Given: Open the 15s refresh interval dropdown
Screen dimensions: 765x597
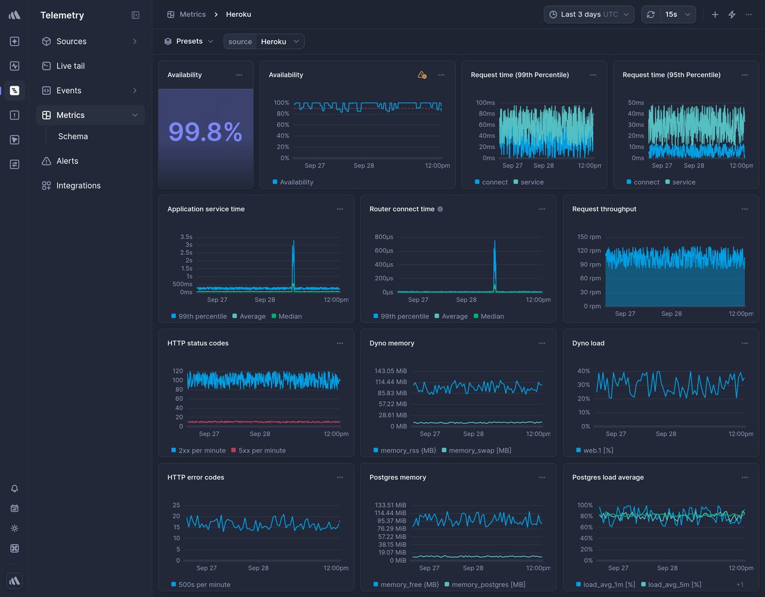Looking at the screenshot, I should click(678, 14).
